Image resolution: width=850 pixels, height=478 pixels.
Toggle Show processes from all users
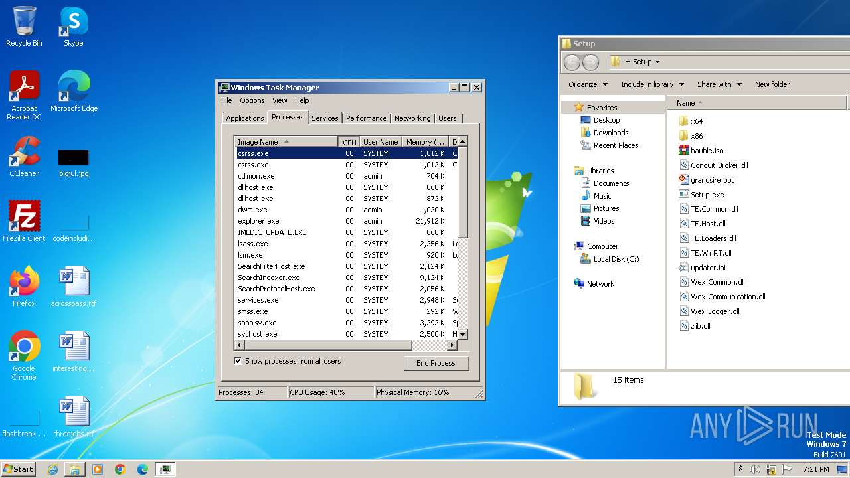click(x=238, y=361)
